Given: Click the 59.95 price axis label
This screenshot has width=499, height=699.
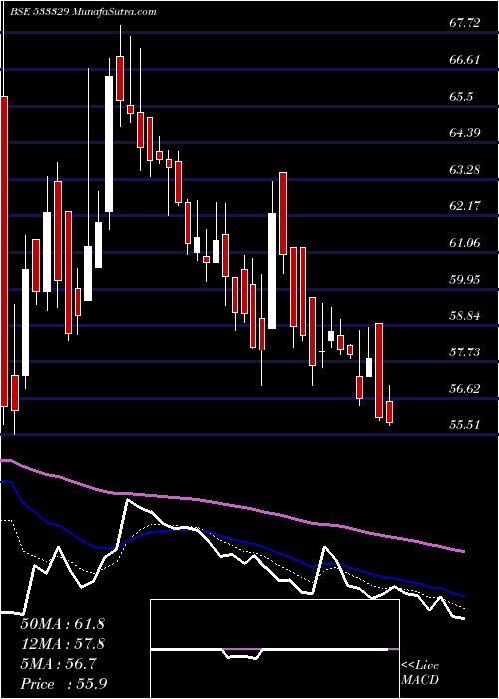Looking at the screenshot, I should [x=465, y=280].
